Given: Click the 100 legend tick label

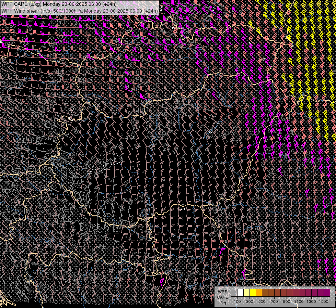Looking at the screenshot, I should click(x=237, y=301).
